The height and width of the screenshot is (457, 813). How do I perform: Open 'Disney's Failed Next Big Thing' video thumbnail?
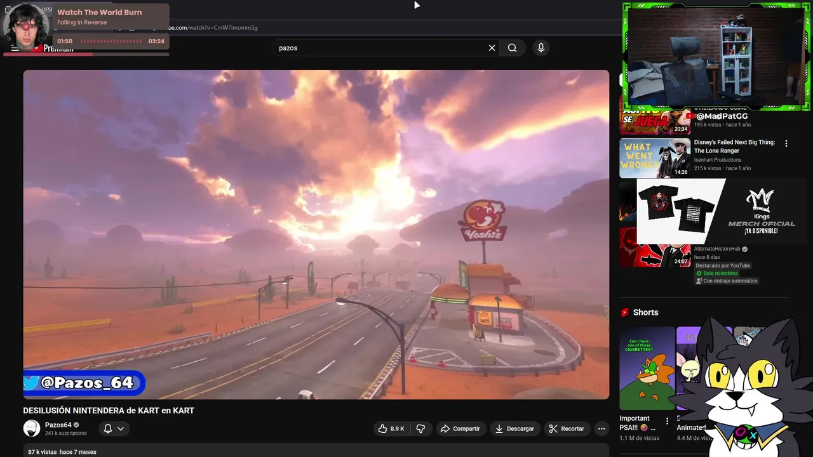[655, 158]
